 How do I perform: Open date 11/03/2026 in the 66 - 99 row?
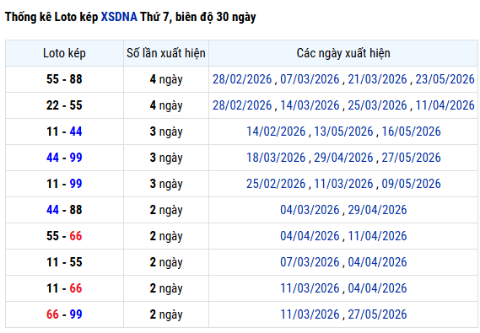(310, 314)
